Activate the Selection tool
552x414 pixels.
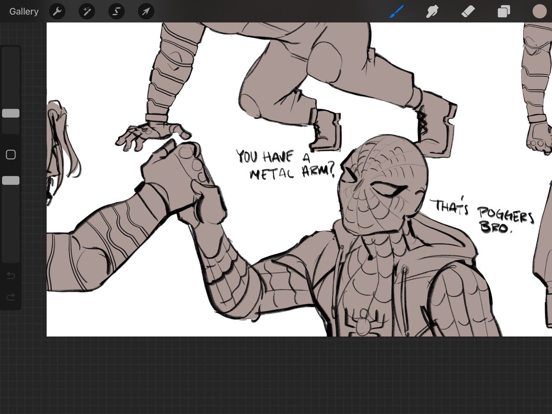click(116, 11)
